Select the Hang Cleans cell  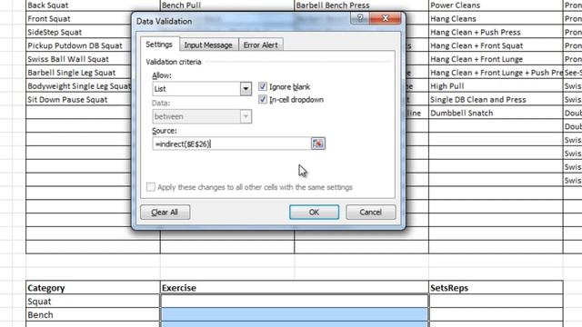496,18
